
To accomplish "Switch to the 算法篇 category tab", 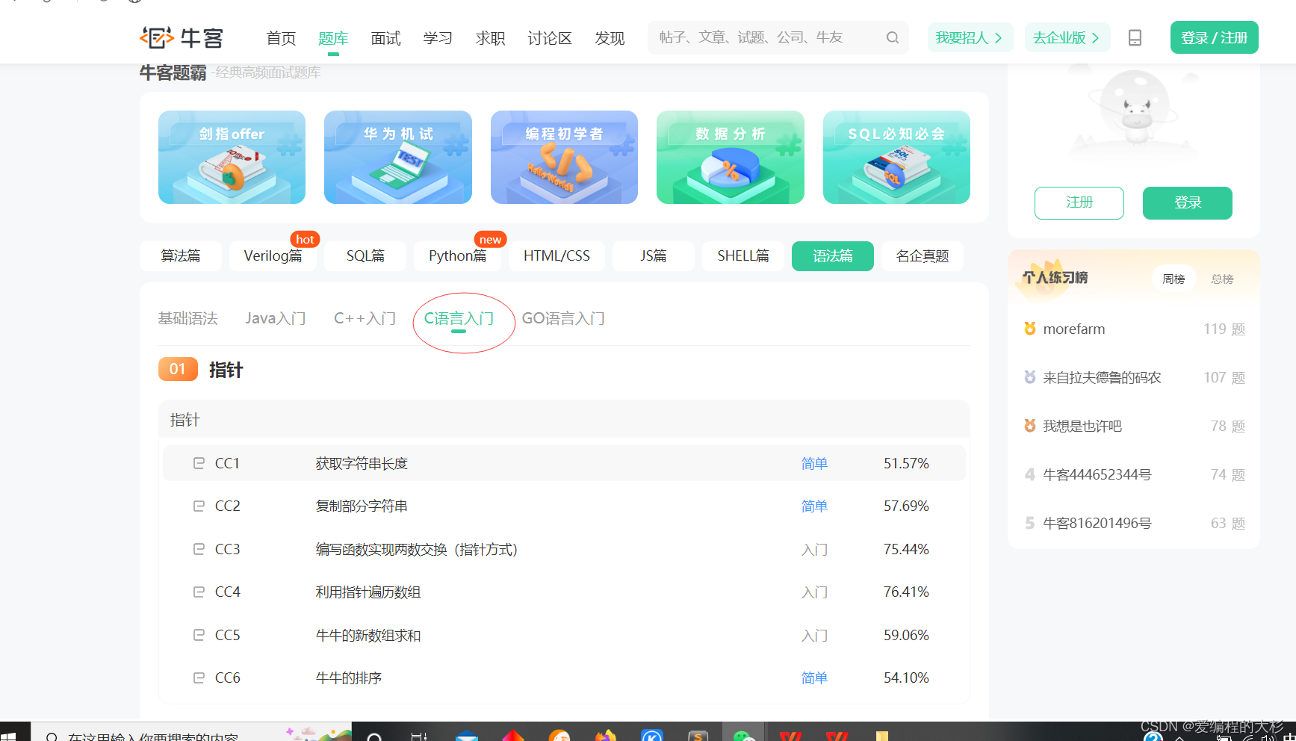I will tap(181, 256).
